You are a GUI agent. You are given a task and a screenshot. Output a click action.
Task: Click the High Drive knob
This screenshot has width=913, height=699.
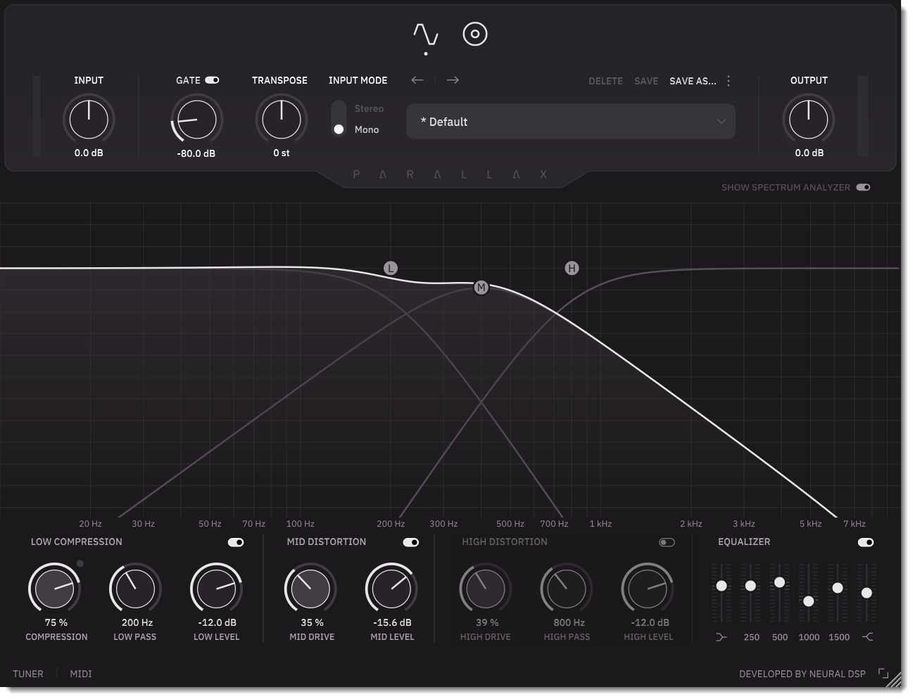click(485, 589)
